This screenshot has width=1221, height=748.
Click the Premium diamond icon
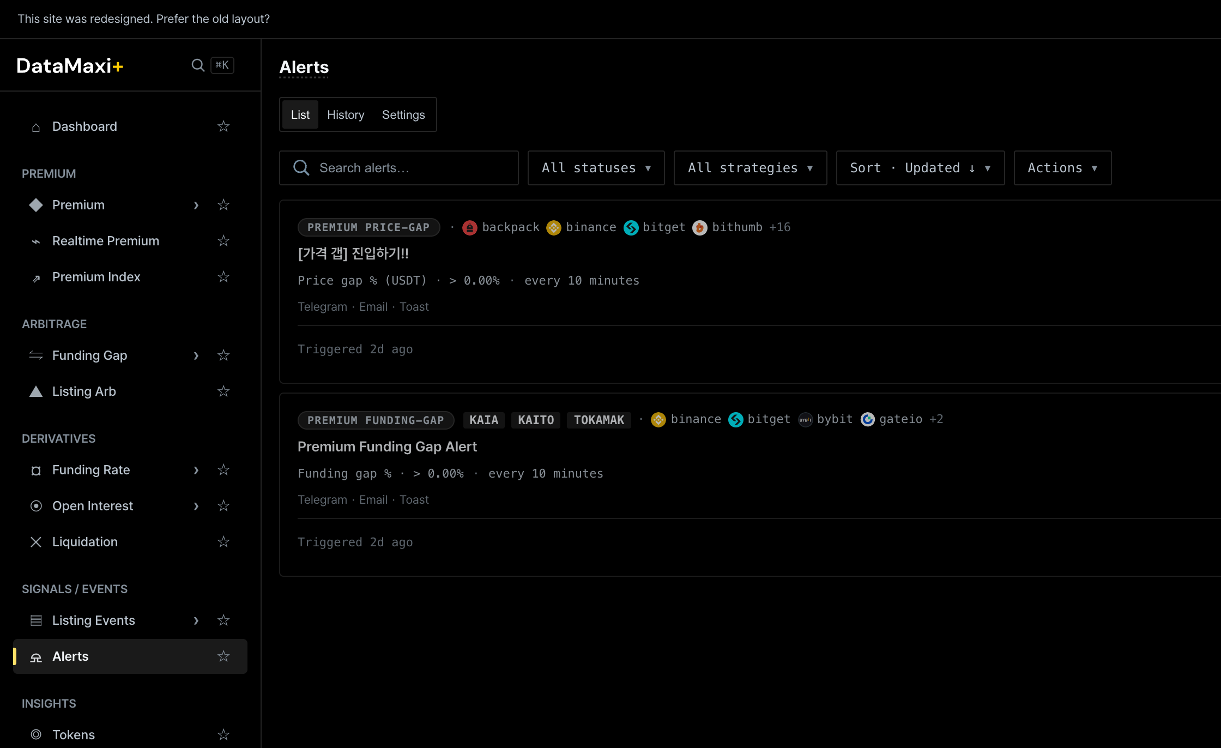36,205
